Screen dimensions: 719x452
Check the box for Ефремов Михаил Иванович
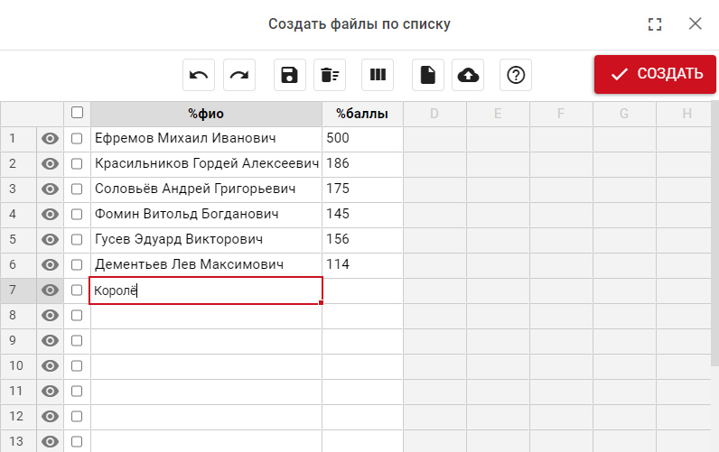coord(77,139)
